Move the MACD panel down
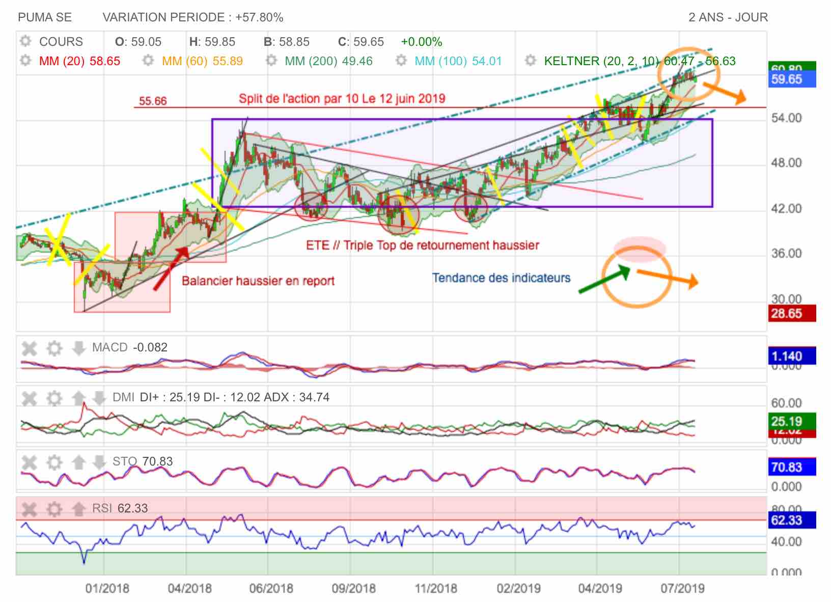The width and height of the screenshot is (831, 602). [78, 348]
